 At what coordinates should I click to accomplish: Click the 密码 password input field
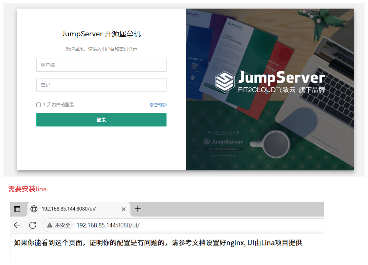coord(101,85)
